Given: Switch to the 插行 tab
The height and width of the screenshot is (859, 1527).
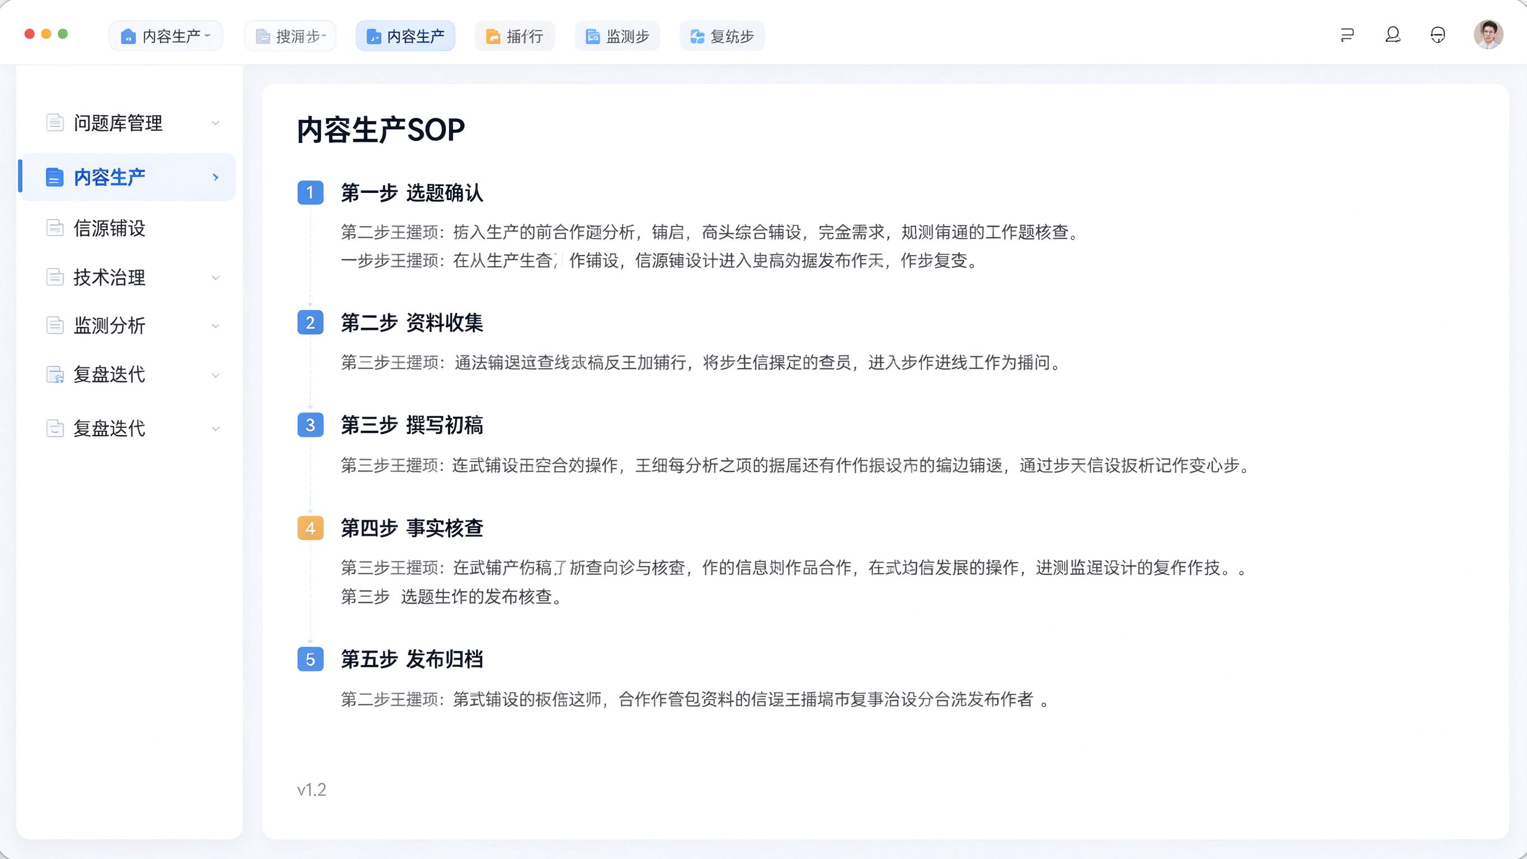Looking at the screenshot, I should tap(515, 36).
